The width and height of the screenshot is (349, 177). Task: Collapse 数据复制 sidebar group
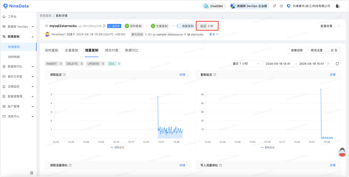click(18, 37)
